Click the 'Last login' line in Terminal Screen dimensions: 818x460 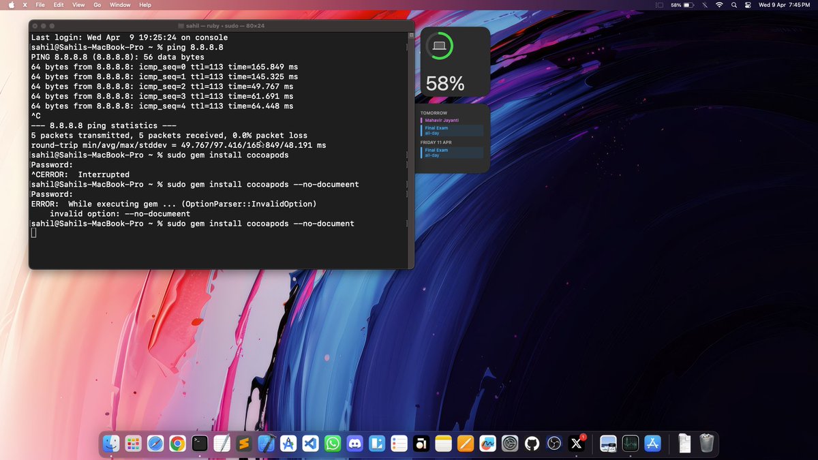(x=130, y=37)
